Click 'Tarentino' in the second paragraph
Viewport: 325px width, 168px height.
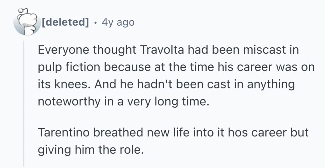(63, 132)
